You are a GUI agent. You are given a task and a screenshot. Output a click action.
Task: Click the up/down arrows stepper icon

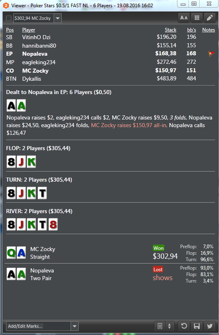pos(170,326)
